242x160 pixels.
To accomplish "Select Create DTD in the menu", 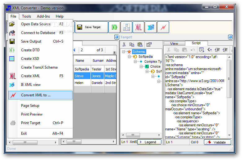I will tap(40, 50).
